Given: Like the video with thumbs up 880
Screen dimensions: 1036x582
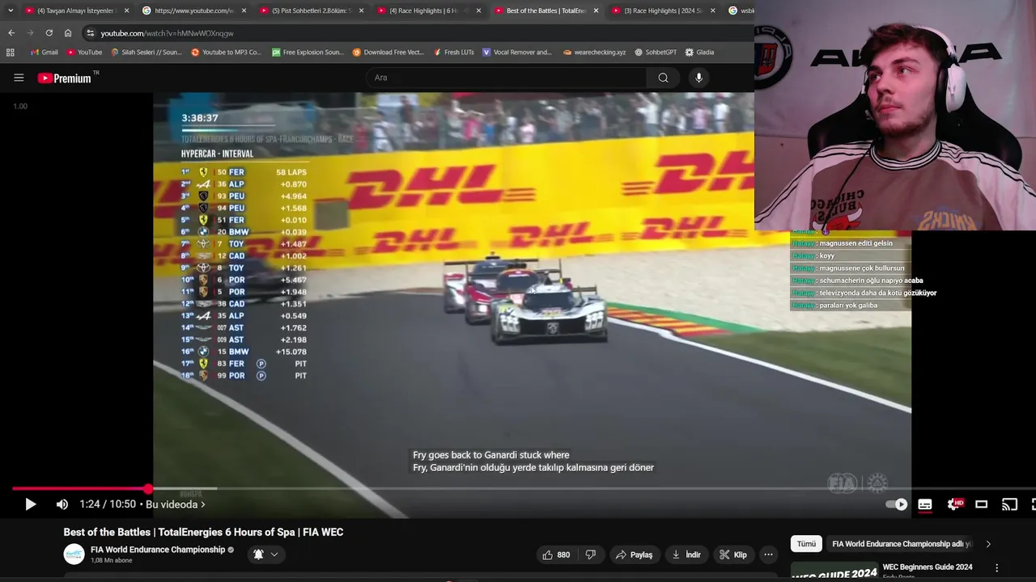Looking at the screenshot, I should pyautogui.click(x=556, y=555).
